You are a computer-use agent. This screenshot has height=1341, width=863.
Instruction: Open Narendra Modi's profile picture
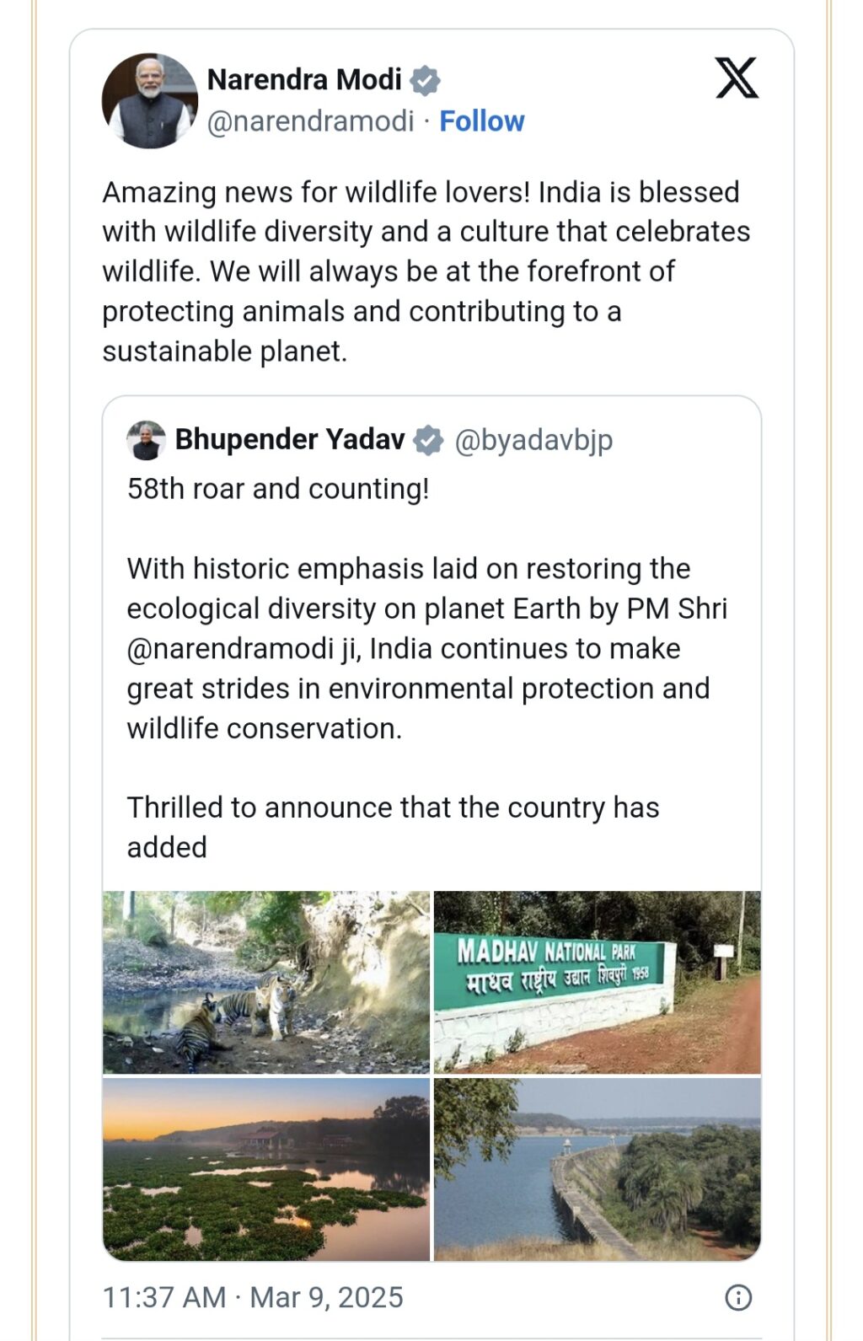(149, 101)
